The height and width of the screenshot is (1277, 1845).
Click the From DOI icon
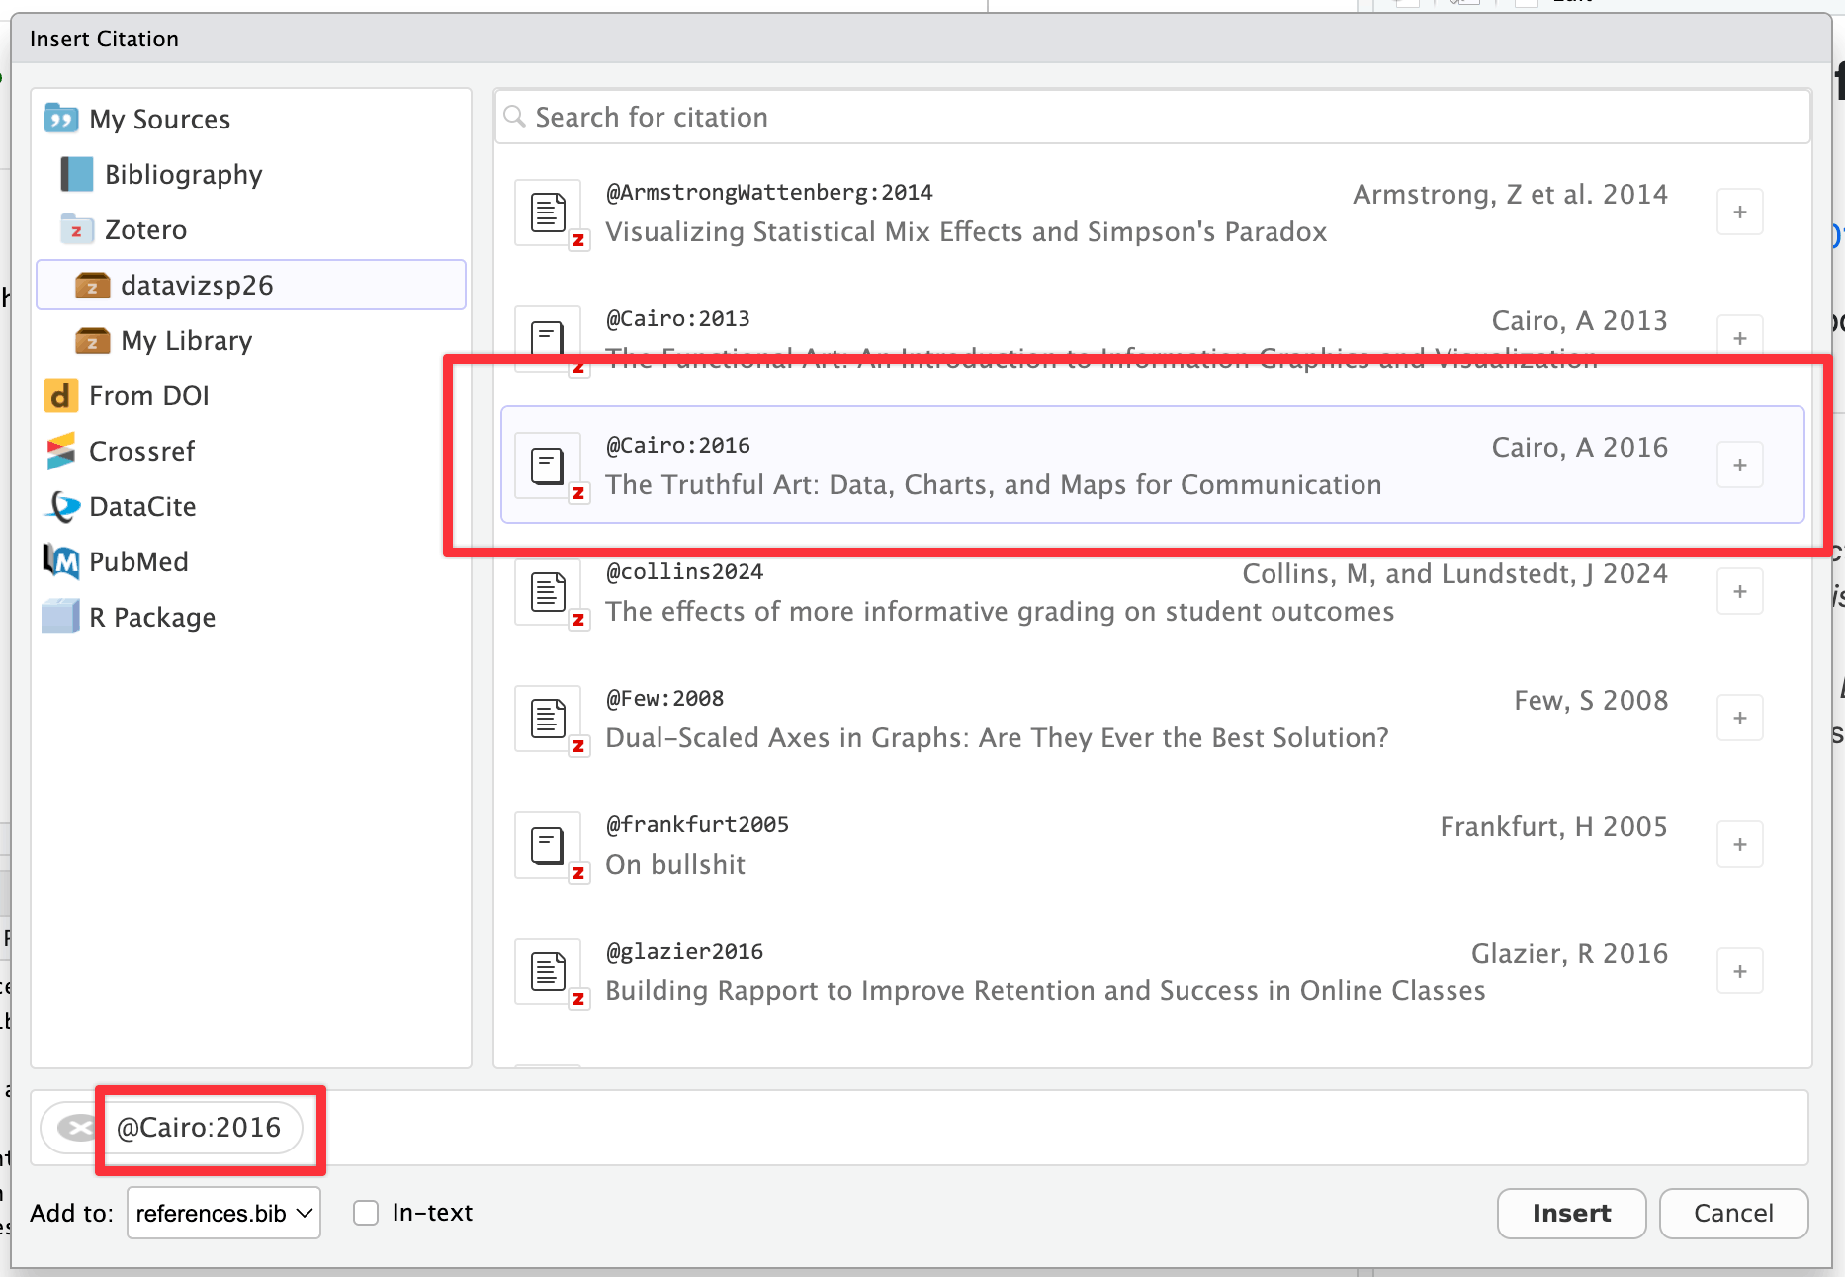coord(61,396)
